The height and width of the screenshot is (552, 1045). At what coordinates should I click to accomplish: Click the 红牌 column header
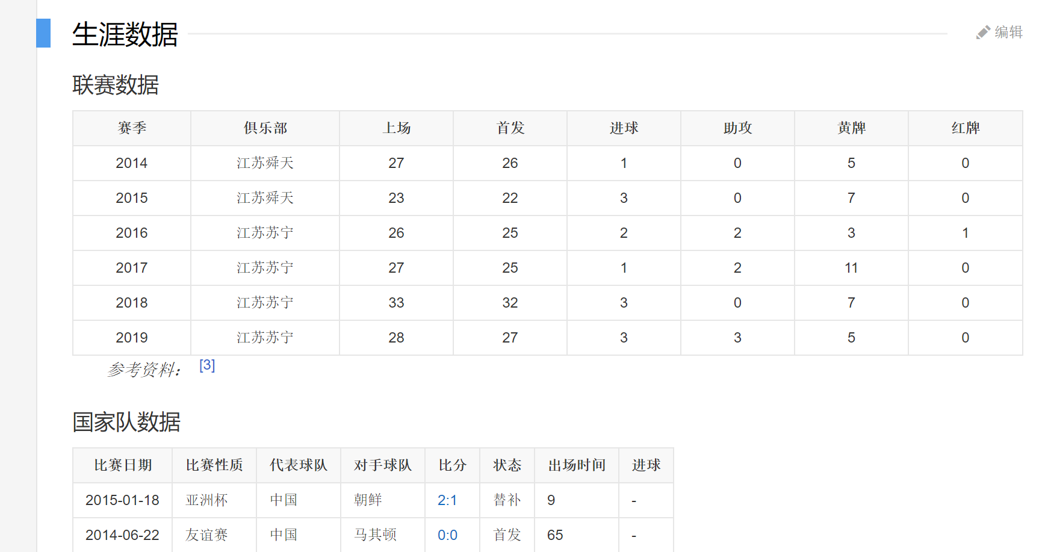[966, 128]
